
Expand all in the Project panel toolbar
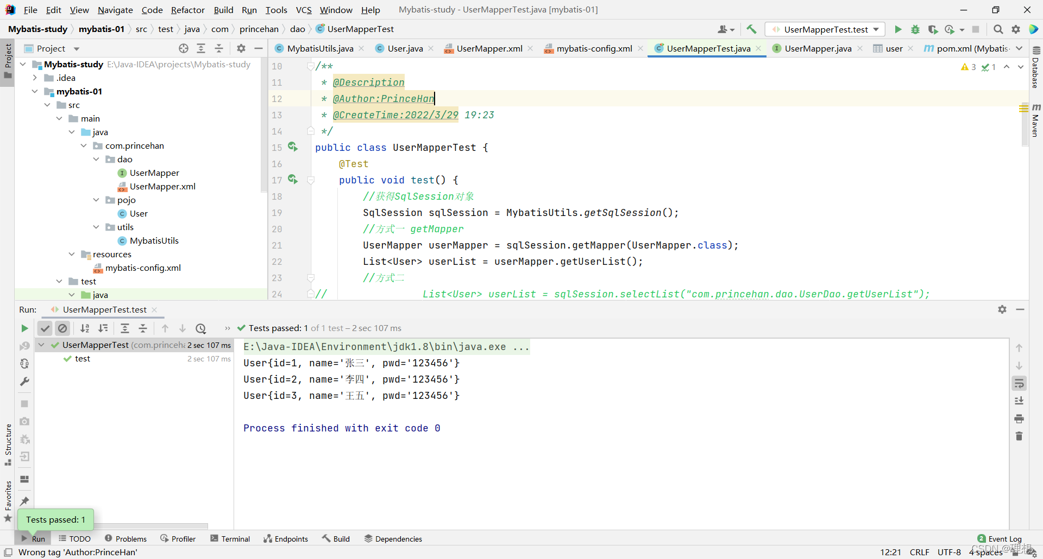click(x=201, y=48)
